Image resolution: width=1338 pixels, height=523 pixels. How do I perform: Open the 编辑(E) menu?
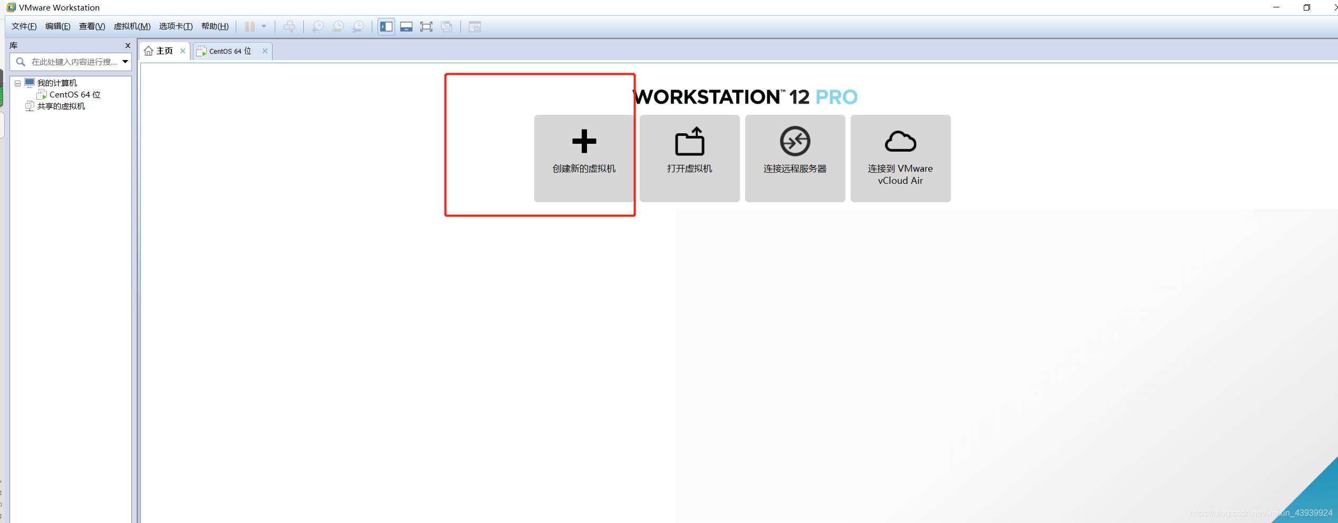58,26
